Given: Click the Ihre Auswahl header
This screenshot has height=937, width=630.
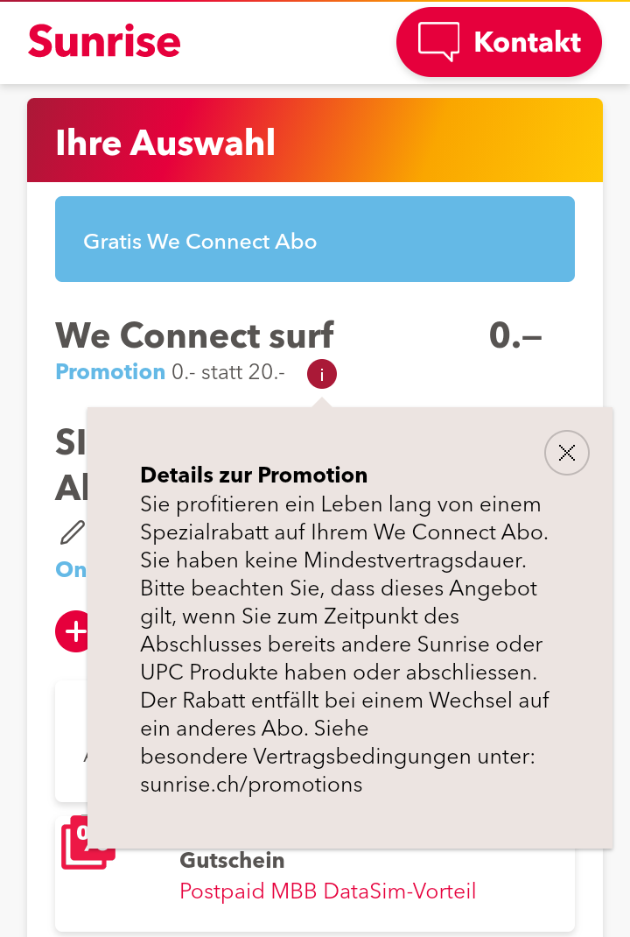Looking at the screenshot, I should [166, 143].
